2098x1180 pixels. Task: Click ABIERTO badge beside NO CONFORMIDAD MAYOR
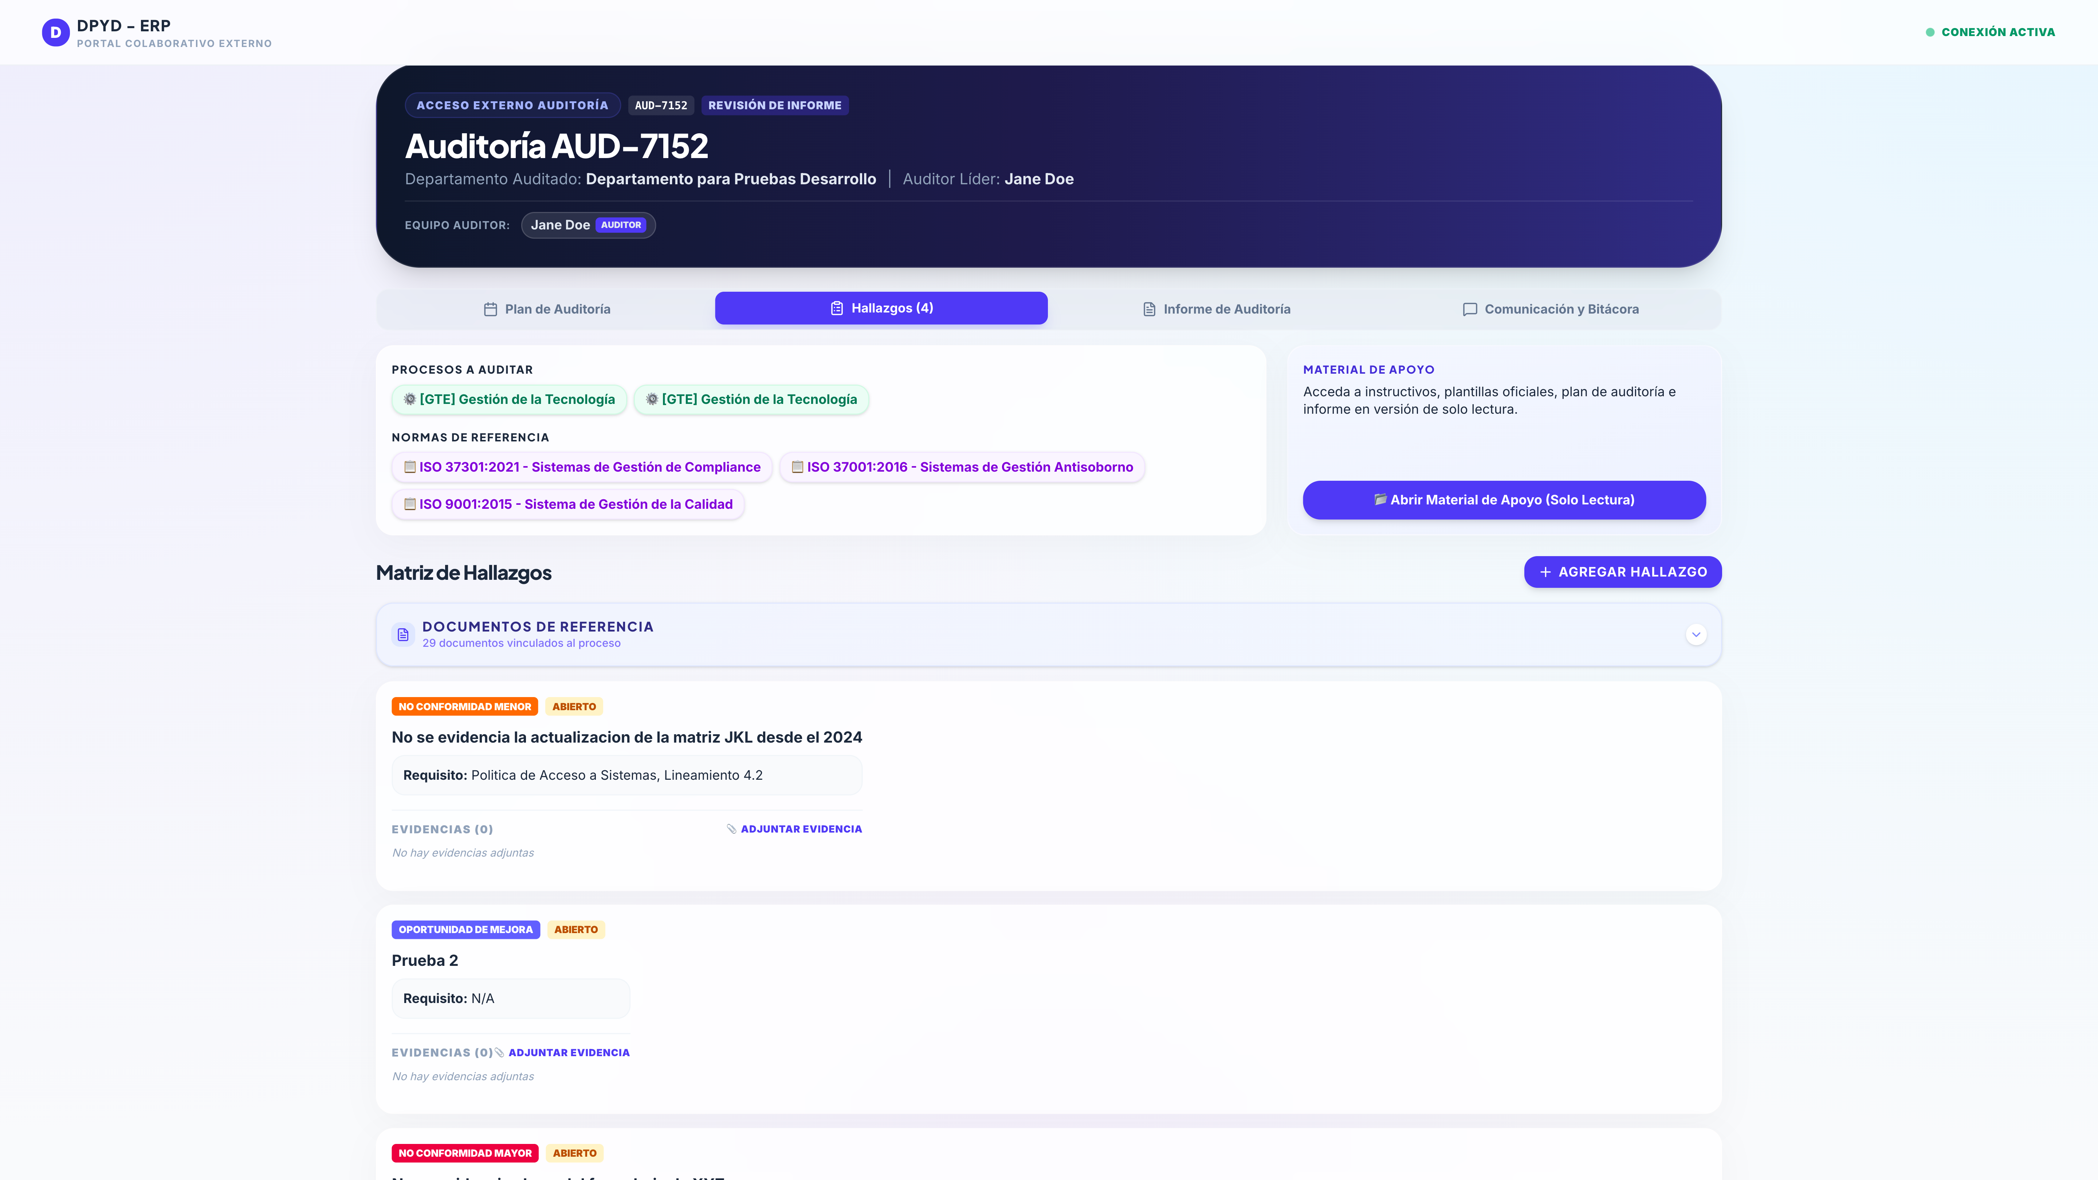pyautogui.click(x=575, y=1152)
